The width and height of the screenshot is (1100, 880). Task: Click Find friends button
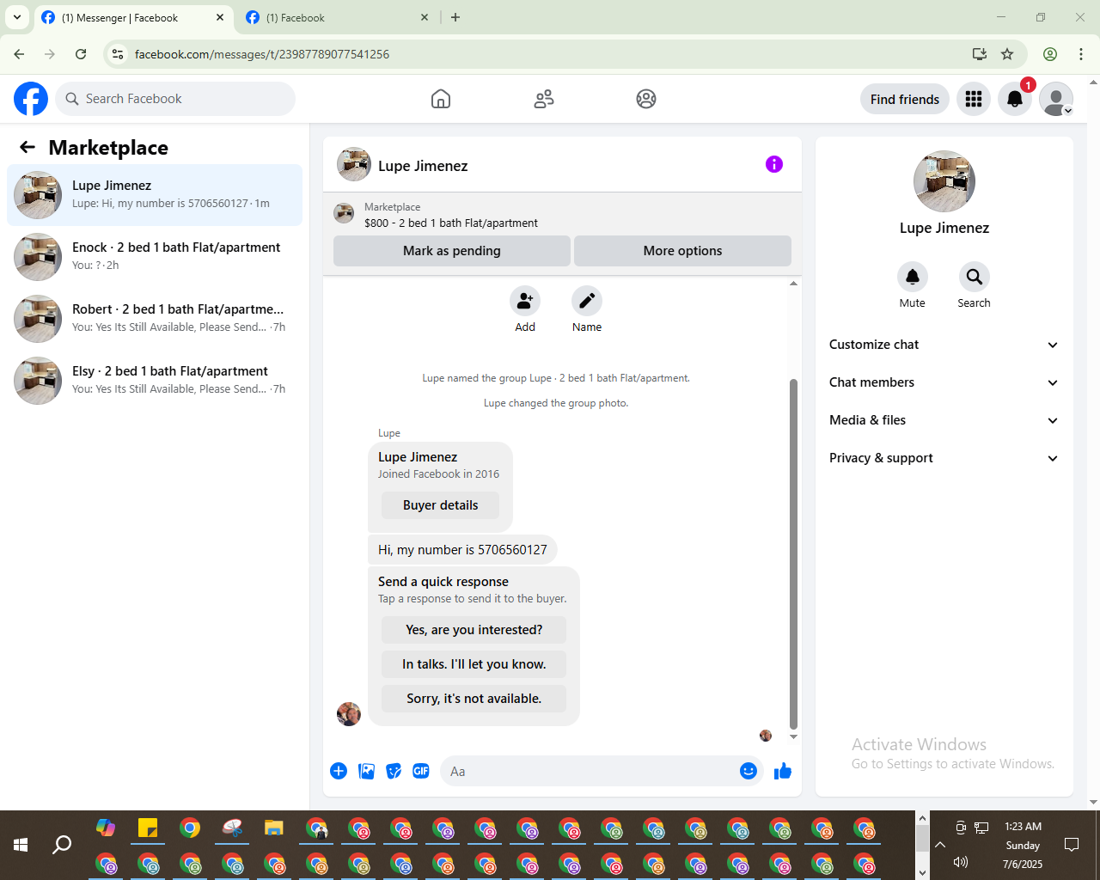click(905, 99)
